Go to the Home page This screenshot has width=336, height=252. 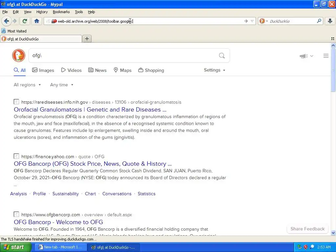tap(37, 21)
